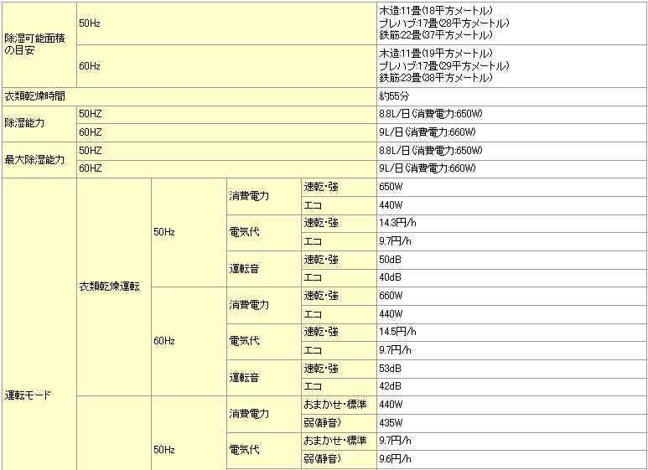
Task: Click 60HZ in the 最大除湿能力 section
Action: [226, 168]
